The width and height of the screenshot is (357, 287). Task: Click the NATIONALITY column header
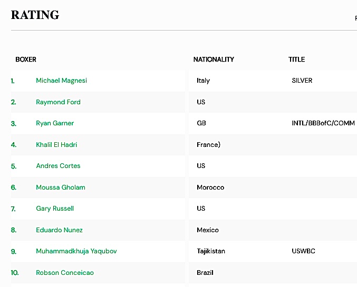[x=214, y=60]
